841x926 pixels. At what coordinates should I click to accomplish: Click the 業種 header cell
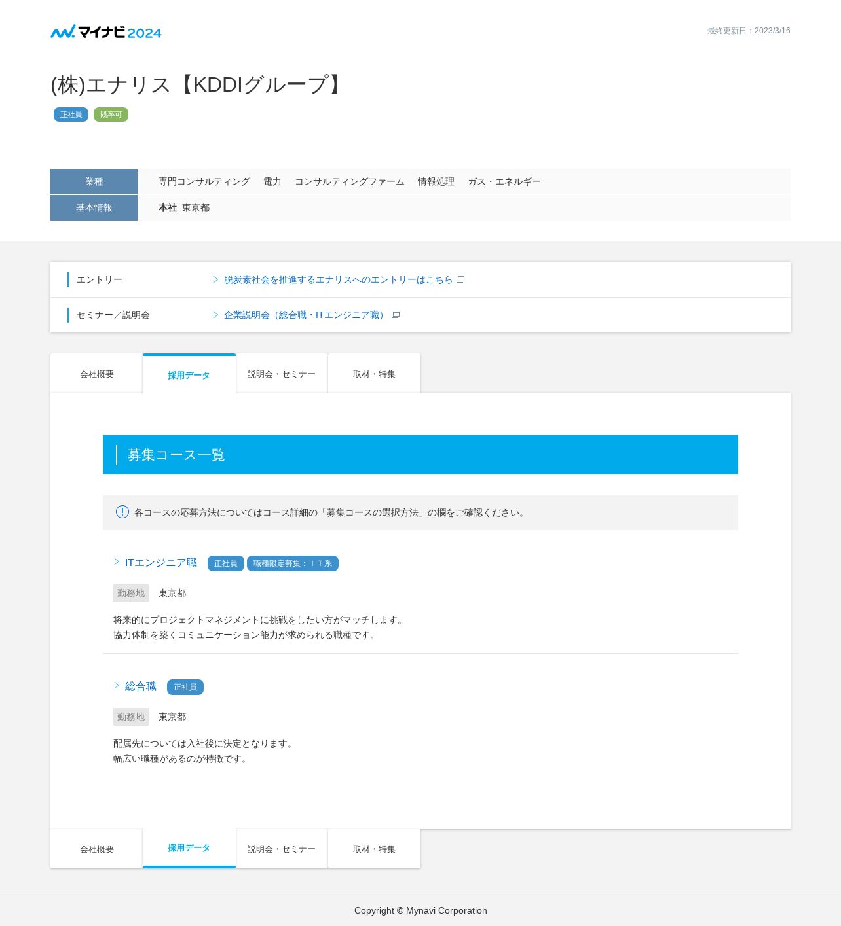pos(94,181)
